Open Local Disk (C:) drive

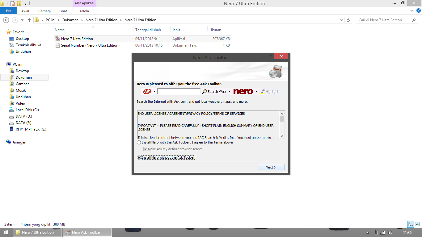pos(27,110)
